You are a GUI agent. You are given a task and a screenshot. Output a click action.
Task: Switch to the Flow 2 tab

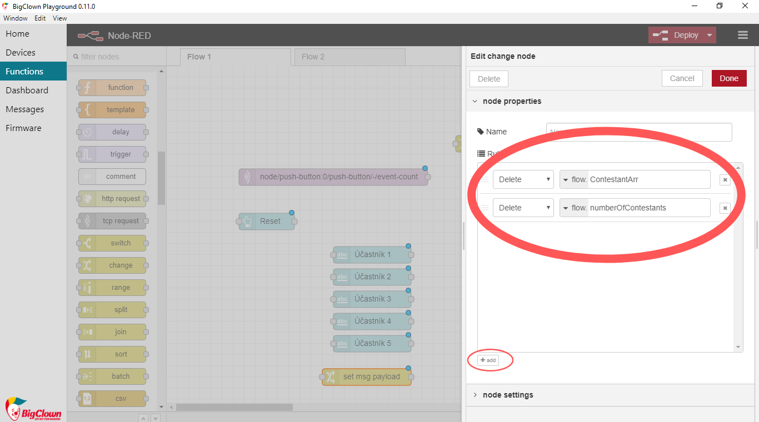coord(350,57)
